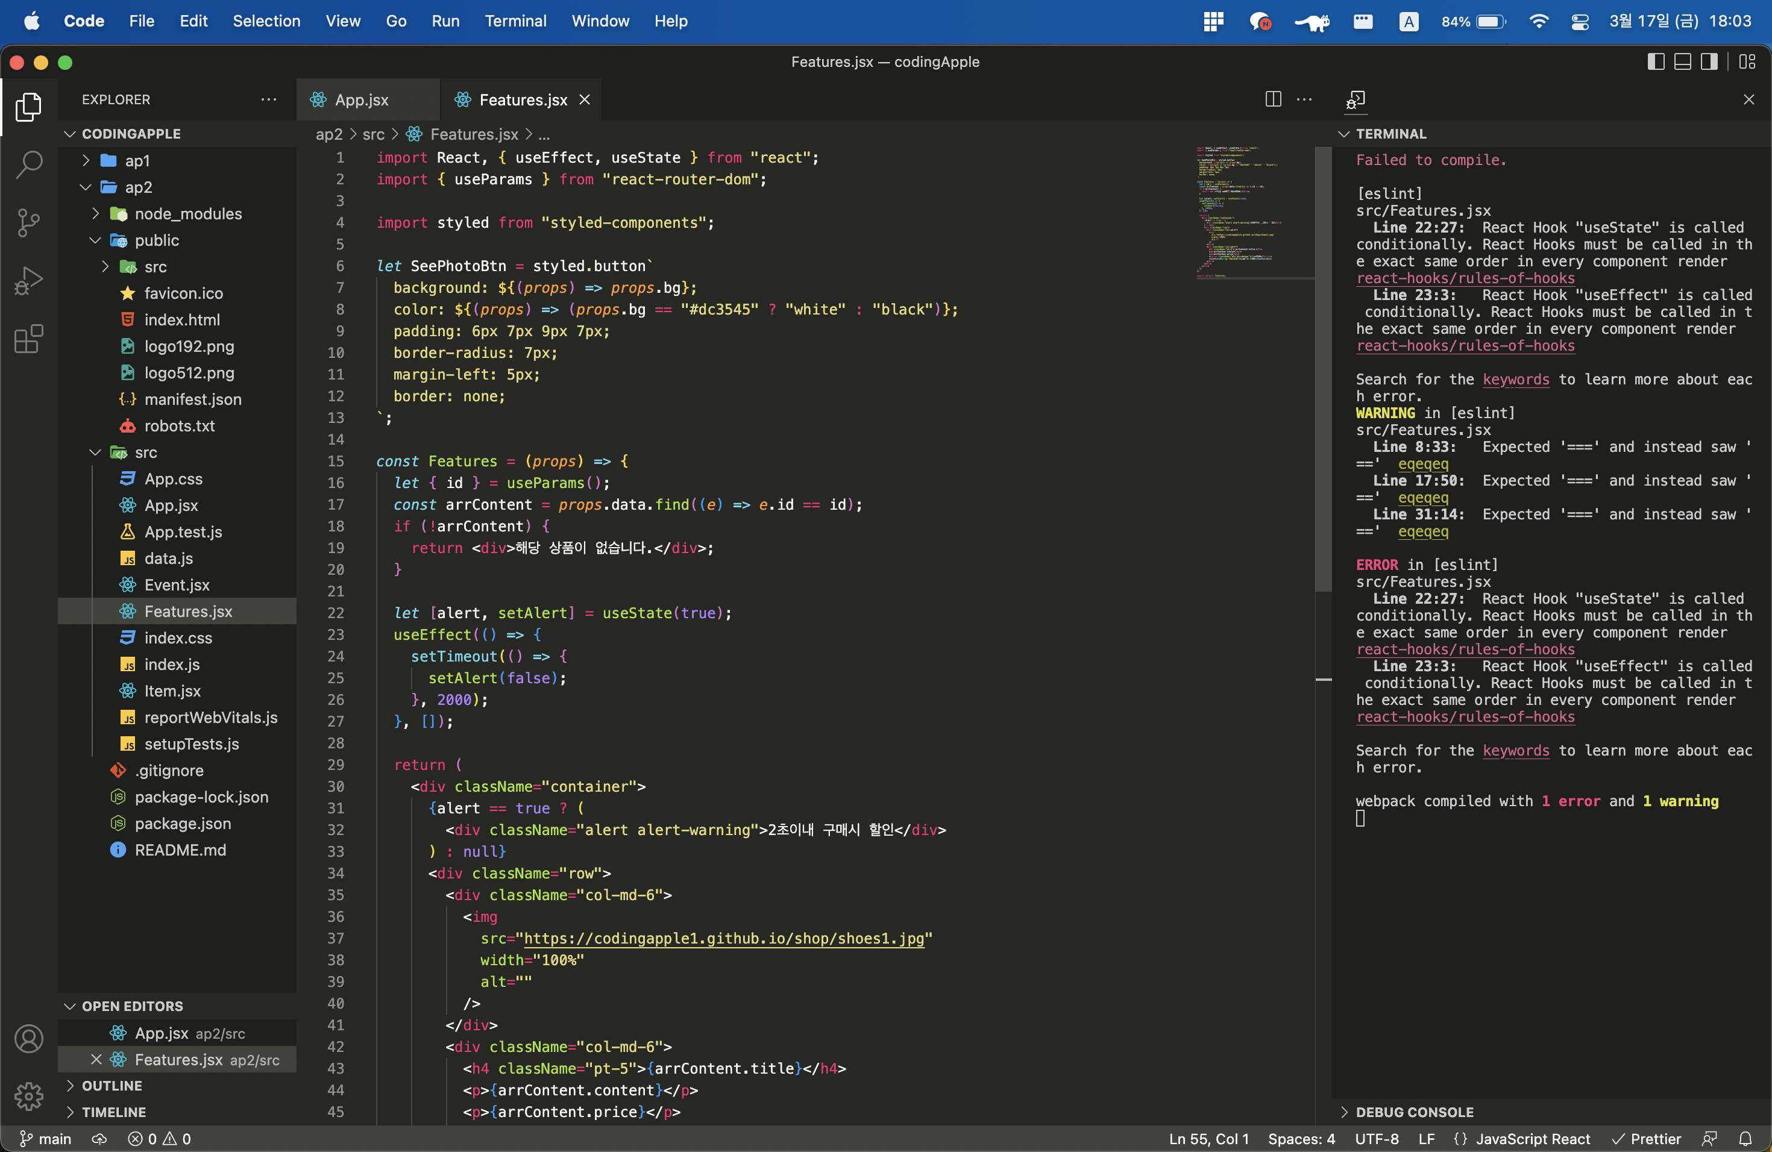Screen dimensions: 1772x1152
Task: Open the Extensions view
Action: tap(28, 339)
